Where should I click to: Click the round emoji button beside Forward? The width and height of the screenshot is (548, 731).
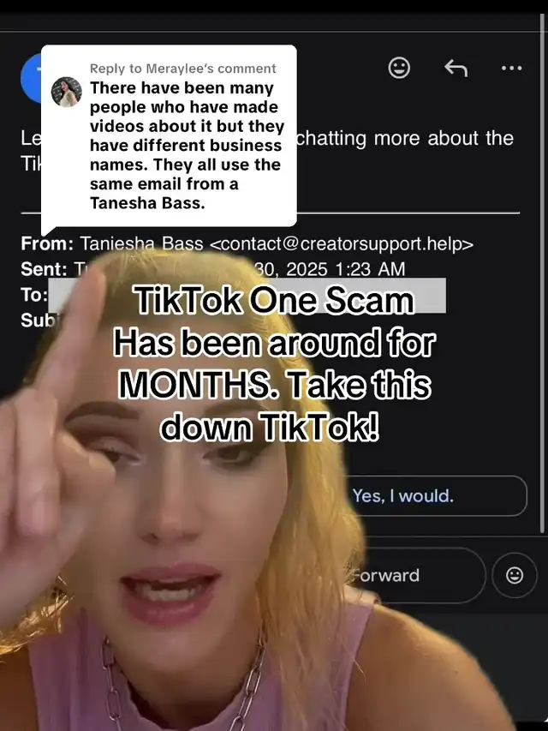click(x=515, y=575)
